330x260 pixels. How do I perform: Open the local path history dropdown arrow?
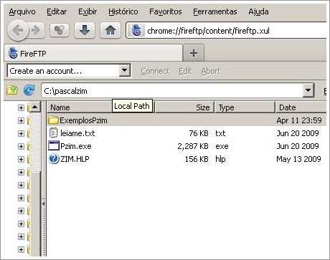pos(308,90)
